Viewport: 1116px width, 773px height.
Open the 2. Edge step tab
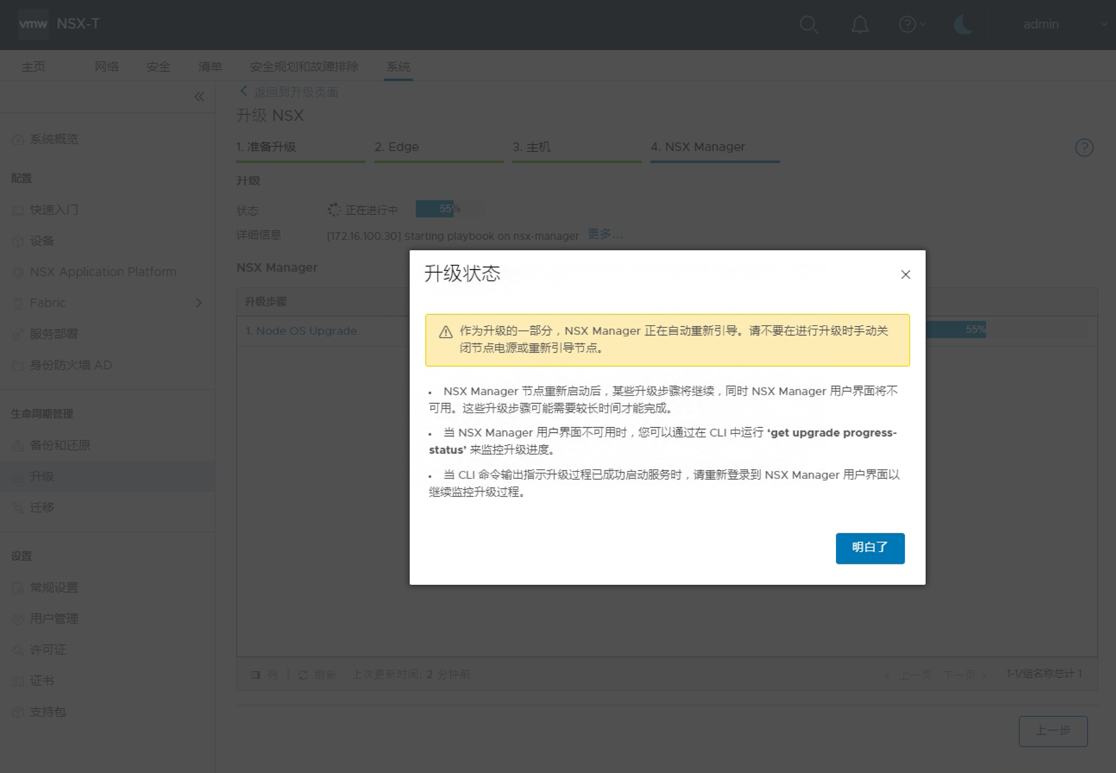(397, 147)
